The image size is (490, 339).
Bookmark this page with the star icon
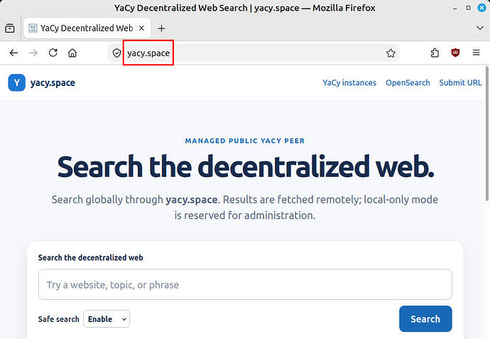pyautogui.click(x=391, y=53)
